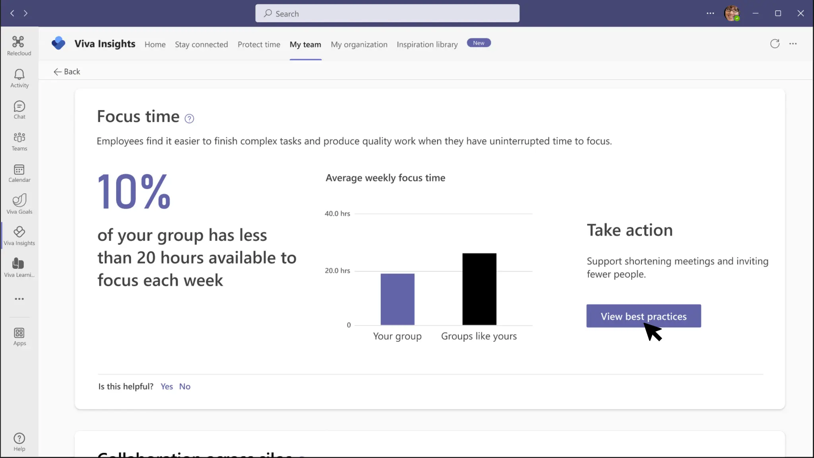
Task: Click the Help icon at bottom
Action: (x=19, y=442)
